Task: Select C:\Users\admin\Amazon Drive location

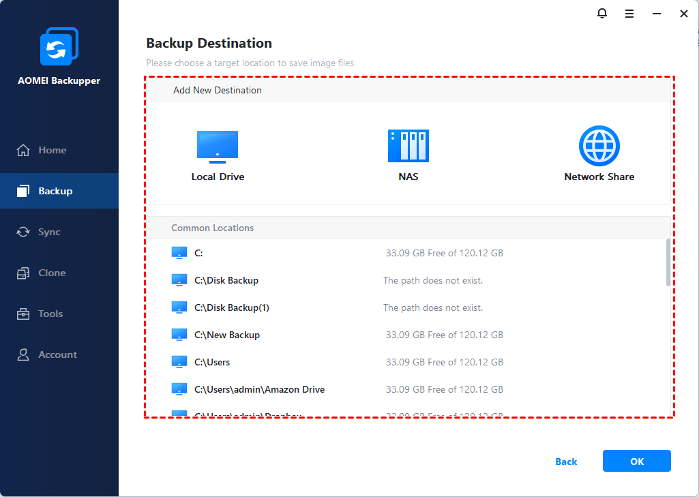Action: click(x=259, y=389)
